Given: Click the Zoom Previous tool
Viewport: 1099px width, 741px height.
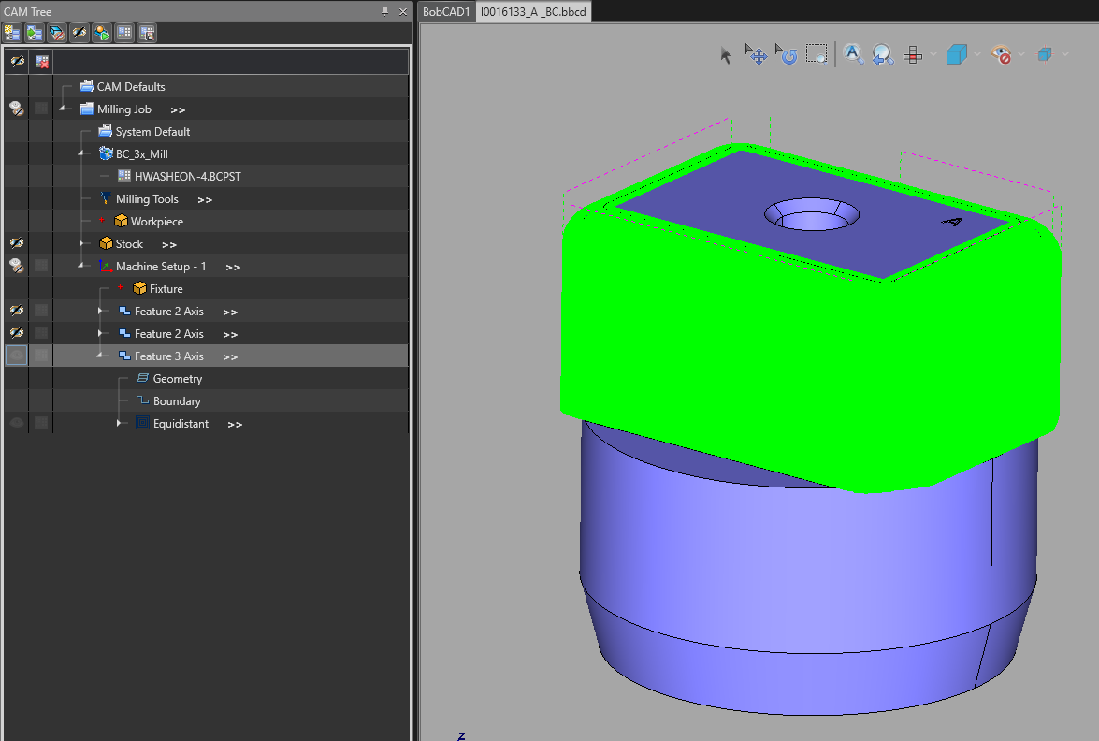Looking at the screenshot, I should (x=882, y=54).
